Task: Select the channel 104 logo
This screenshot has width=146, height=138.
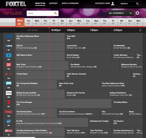Action: click(x=9, y=74)
